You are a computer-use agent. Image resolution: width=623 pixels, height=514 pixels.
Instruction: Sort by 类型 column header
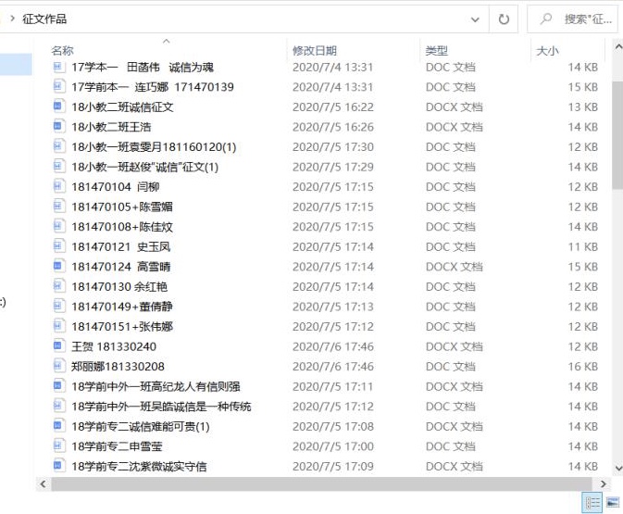pos(436,50)
